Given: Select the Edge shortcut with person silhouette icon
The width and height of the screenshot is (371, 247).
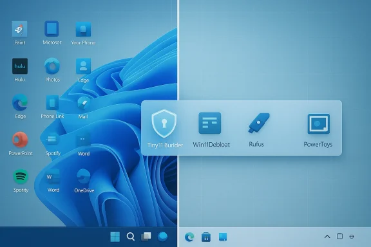Looking at the screenshot, I should point(83,66).
